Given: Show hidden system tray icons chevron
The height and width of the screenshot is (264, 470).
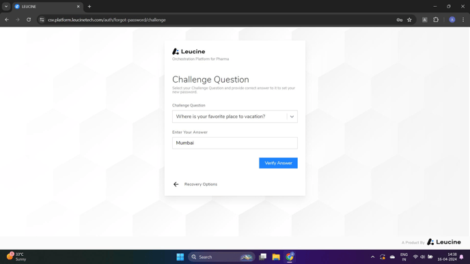Looking at the screenshot, I should click(x=372, y=256).
